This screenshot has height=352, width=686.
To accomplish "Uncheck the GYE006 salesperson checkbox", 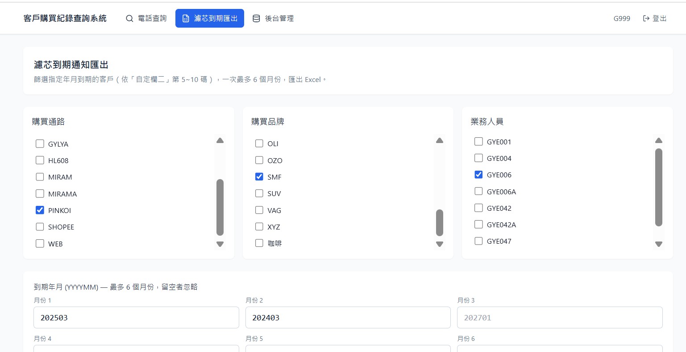I will (x=478, y=174).
